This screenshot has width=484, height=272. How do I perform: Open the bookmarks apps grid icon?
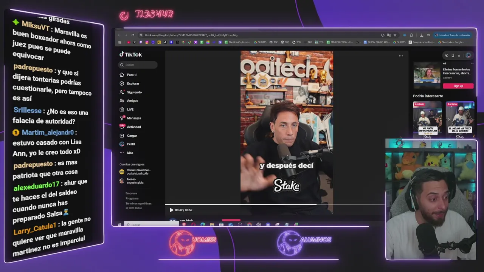click(x=120, y=42)
